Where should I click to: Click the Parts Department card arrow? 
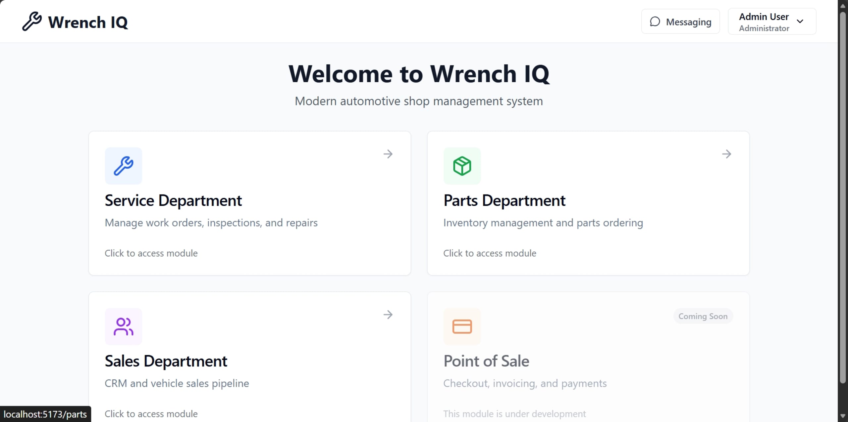click(x=726, y=154)
